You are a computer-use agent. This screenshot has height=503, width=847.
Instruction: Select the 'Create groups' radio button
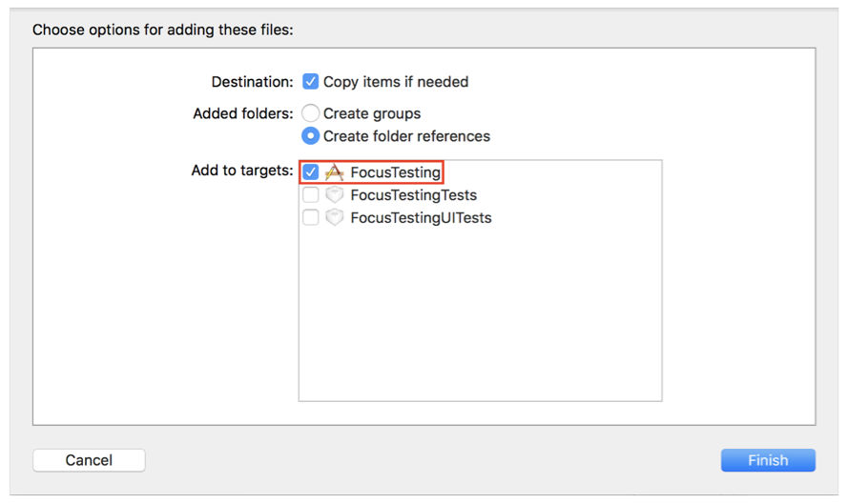[x=311, y=113]
